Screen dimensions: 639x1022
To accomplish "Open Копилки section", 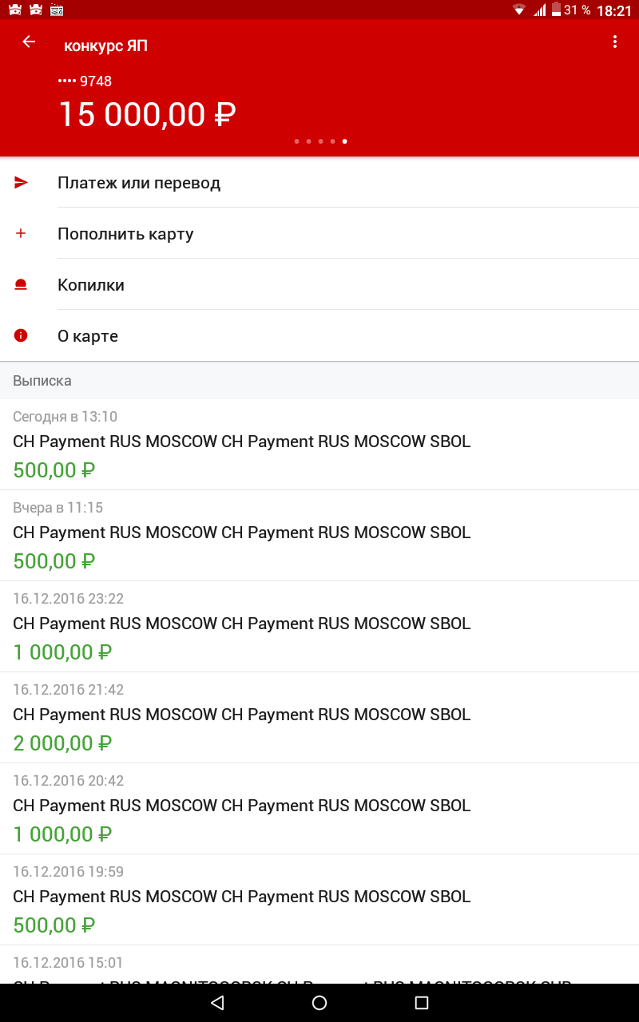I will click(x=319, y=284).
